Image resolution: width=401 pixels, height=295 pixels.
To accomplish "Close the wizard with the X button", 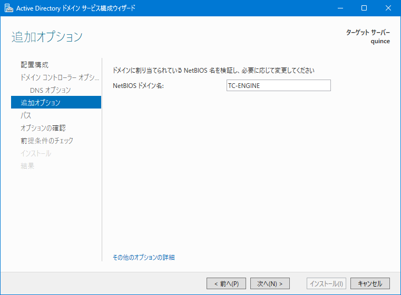I will point(388,8).
